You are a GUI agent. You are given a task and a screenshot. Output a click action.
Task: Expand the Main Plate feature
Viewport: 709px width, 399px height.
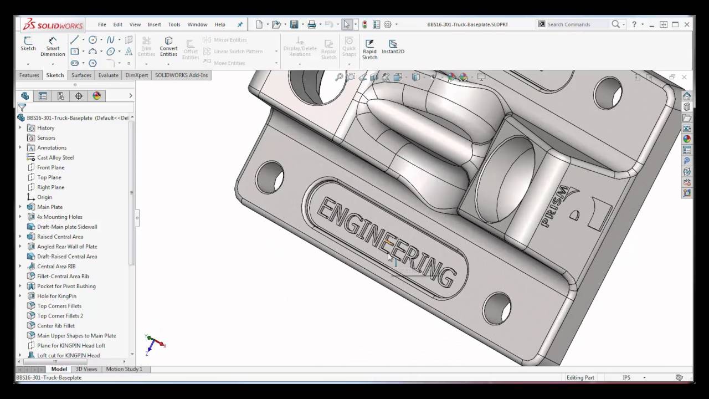(20, 207)
